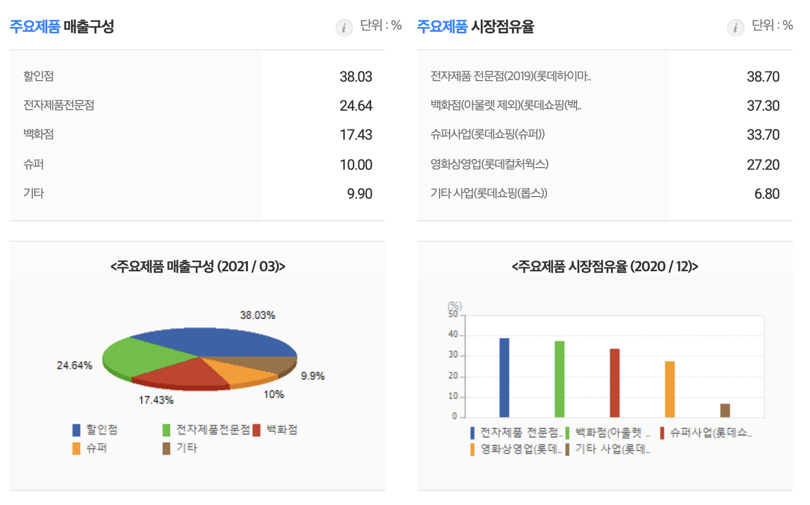Click the 10% pie label

pos(274,394)
